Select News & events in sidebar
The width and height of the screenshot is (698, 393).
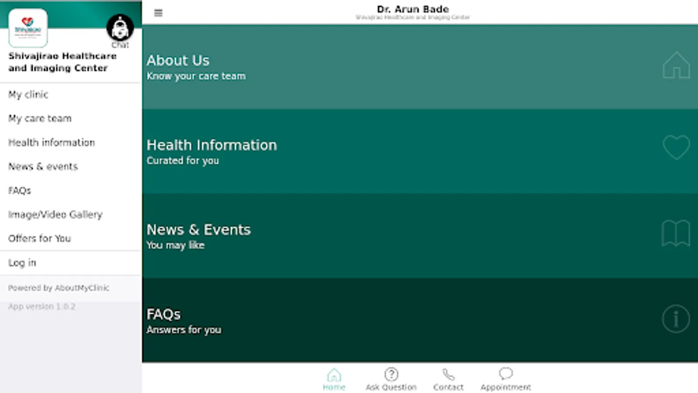coord(43,166)
